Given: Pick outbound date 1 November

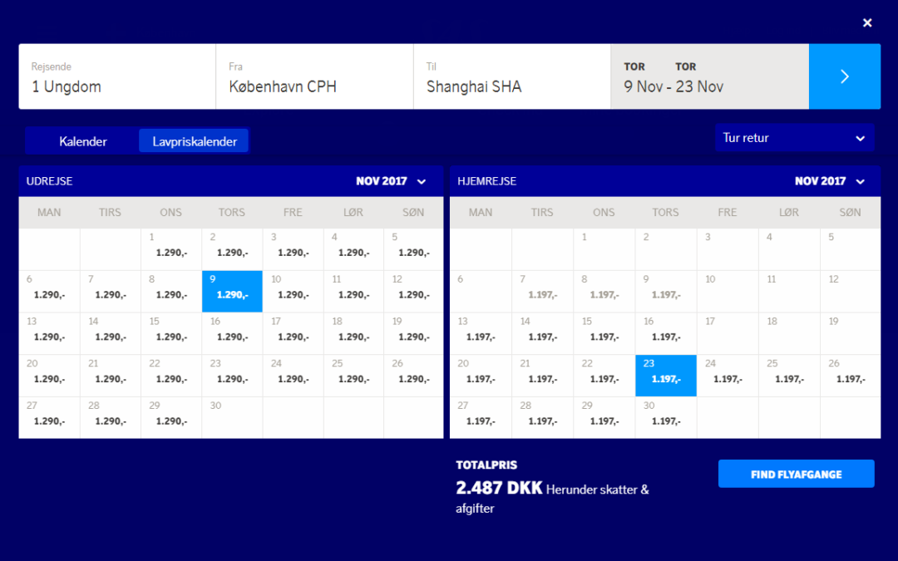Looking at the screenshot, I should tap(170, 249).
